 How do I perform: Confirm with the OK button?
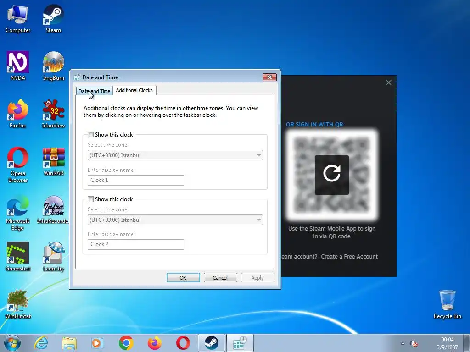coord(183,278)
